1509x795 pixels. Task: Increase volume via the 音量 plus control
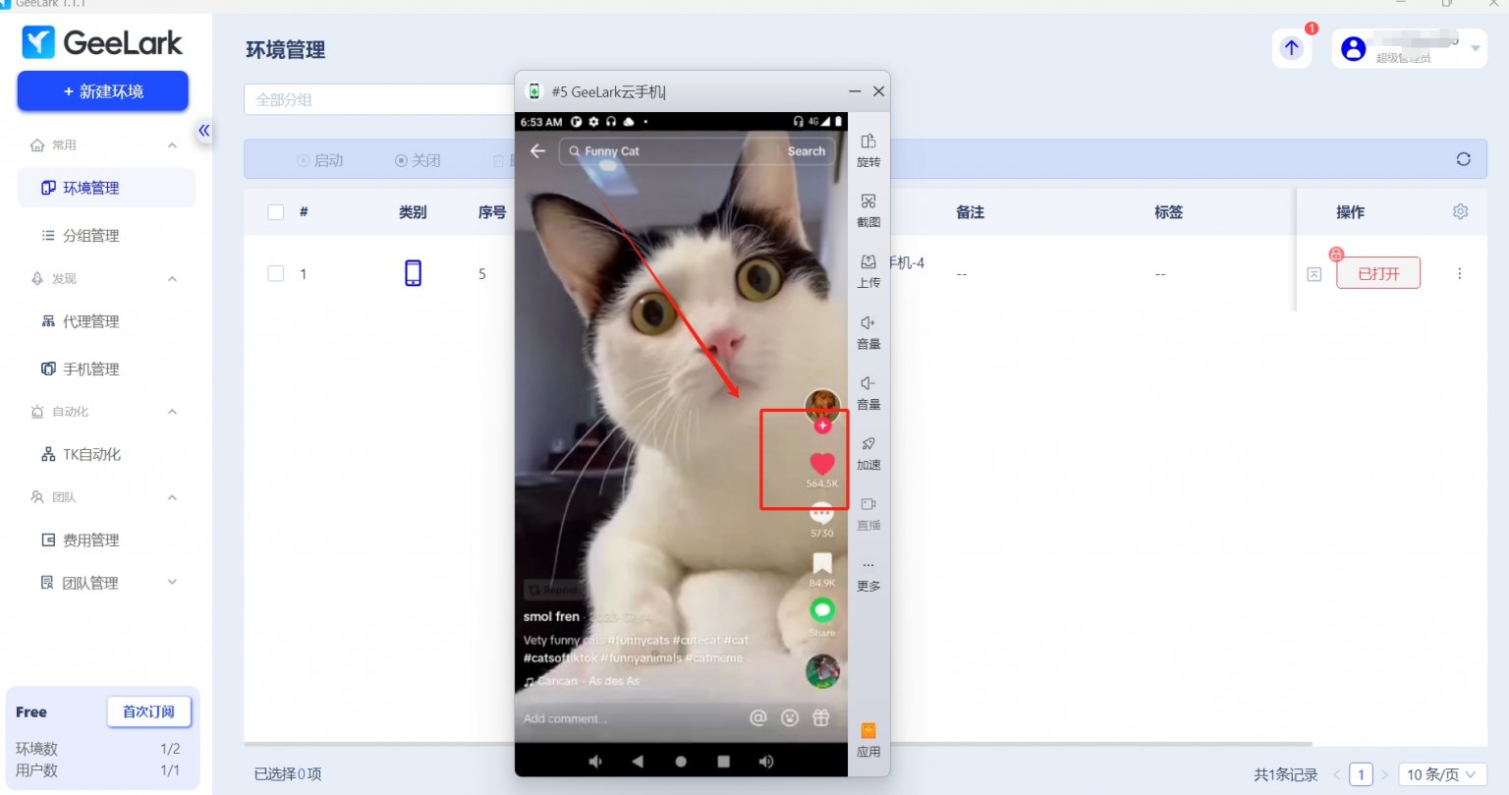click(x=867, y=332)
